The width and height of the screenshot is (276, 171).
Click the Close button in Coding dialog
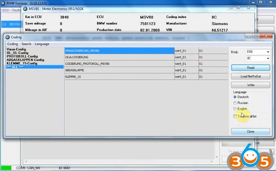point(251,132)
